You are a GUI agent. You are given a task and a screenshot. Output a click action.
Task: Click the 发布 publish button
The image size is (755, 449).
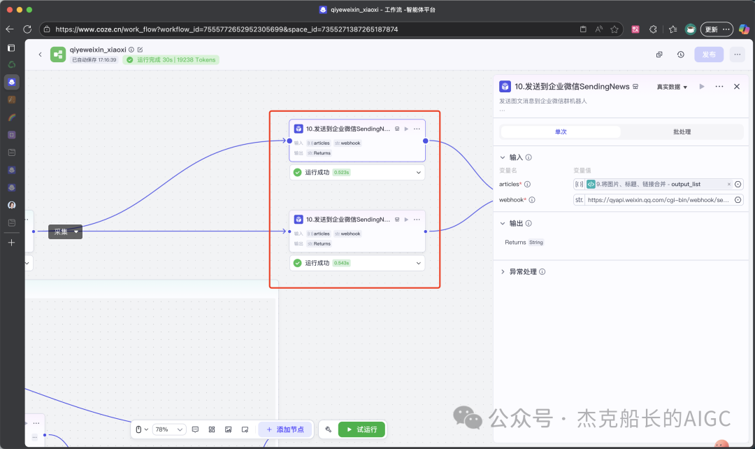709,55
